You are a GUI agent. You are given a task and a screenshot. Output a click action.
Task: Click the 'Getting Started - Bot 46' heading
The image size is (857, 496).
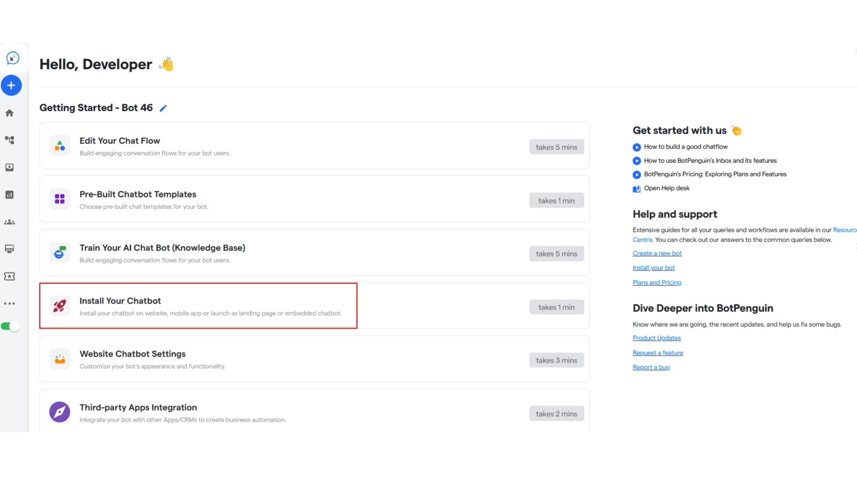click(x=96, y=108)
